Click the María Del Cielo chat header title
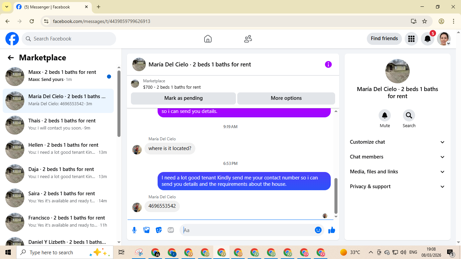This screenshot has height=259, width=461. 200,64
